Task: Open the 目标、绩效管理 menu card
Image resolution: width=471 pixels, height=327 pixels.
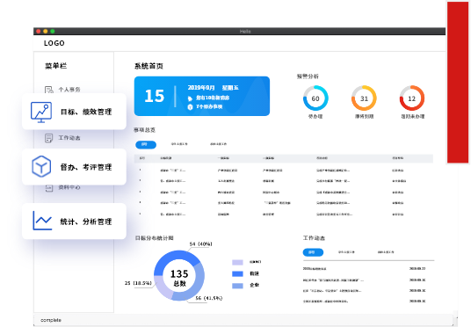Action: [x=74, y=112]
